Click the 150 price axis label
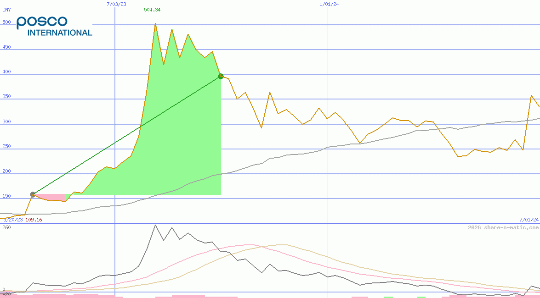Image resolution: width=540 pixels, height=298 pixels. [x=6, y=196]
